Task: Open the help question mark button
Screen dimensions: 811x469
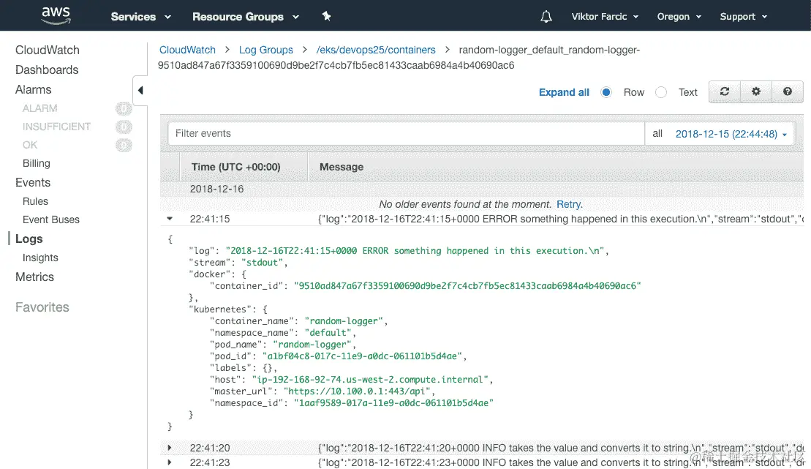Action: click(x=787, y=91)
